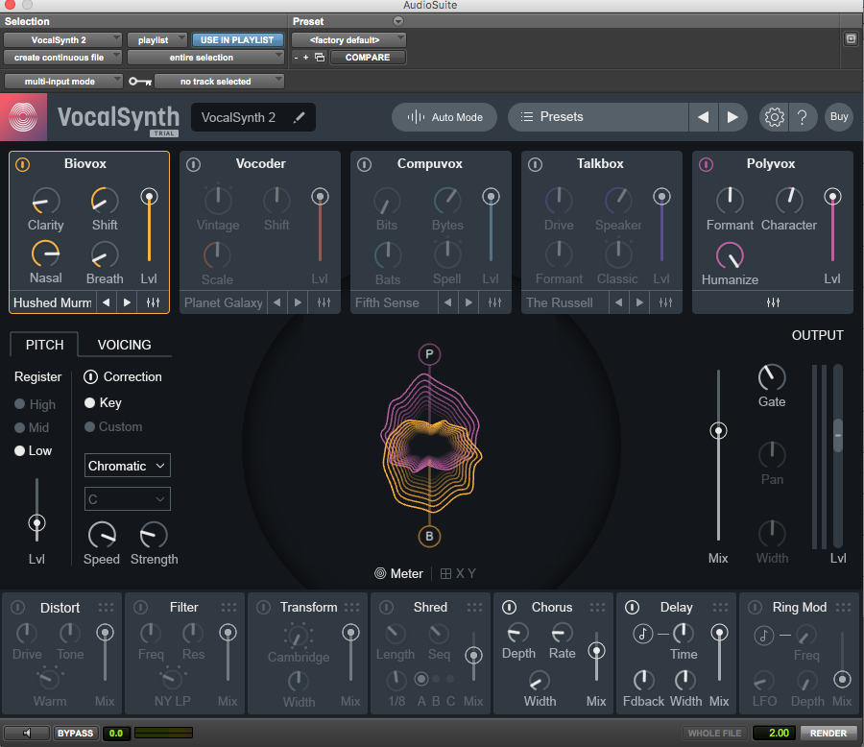The image size is (864, 747).
Task: Open Compuvox advanced settings sliders icon
Action: coord(494,302)
